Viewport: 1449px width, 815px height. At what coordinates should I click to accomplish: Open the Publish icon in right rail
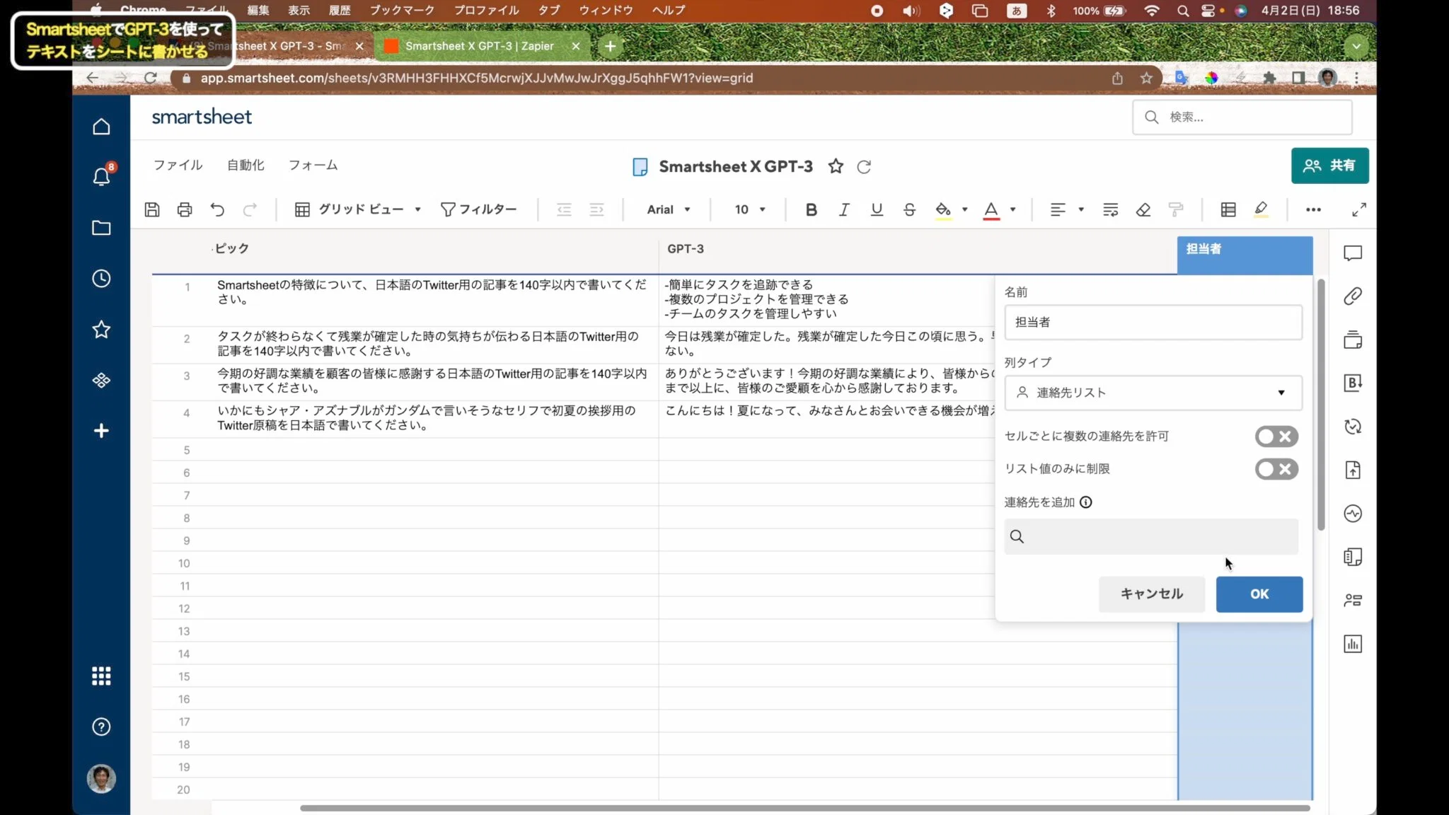coord(1353,470)
